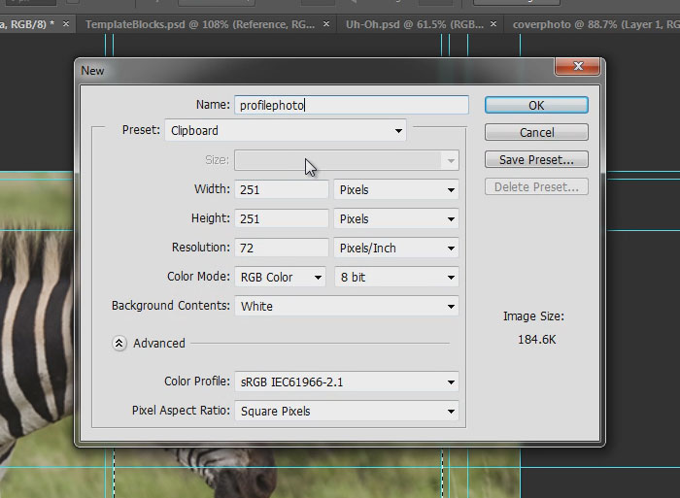The image size is (680, 498).
Task: Click the Image Size value 184.6K
Action: pyautogui.click(x=536, y=340)
